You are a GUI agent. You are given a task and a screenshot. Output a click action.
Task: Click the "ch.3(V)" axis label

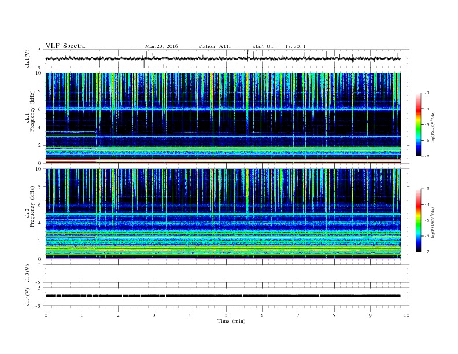(x=28, y=274)
